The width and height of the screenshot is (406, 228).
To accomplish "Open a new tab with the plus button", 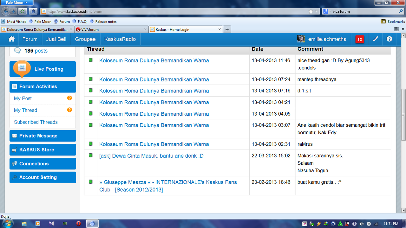I will click(227, 29).
